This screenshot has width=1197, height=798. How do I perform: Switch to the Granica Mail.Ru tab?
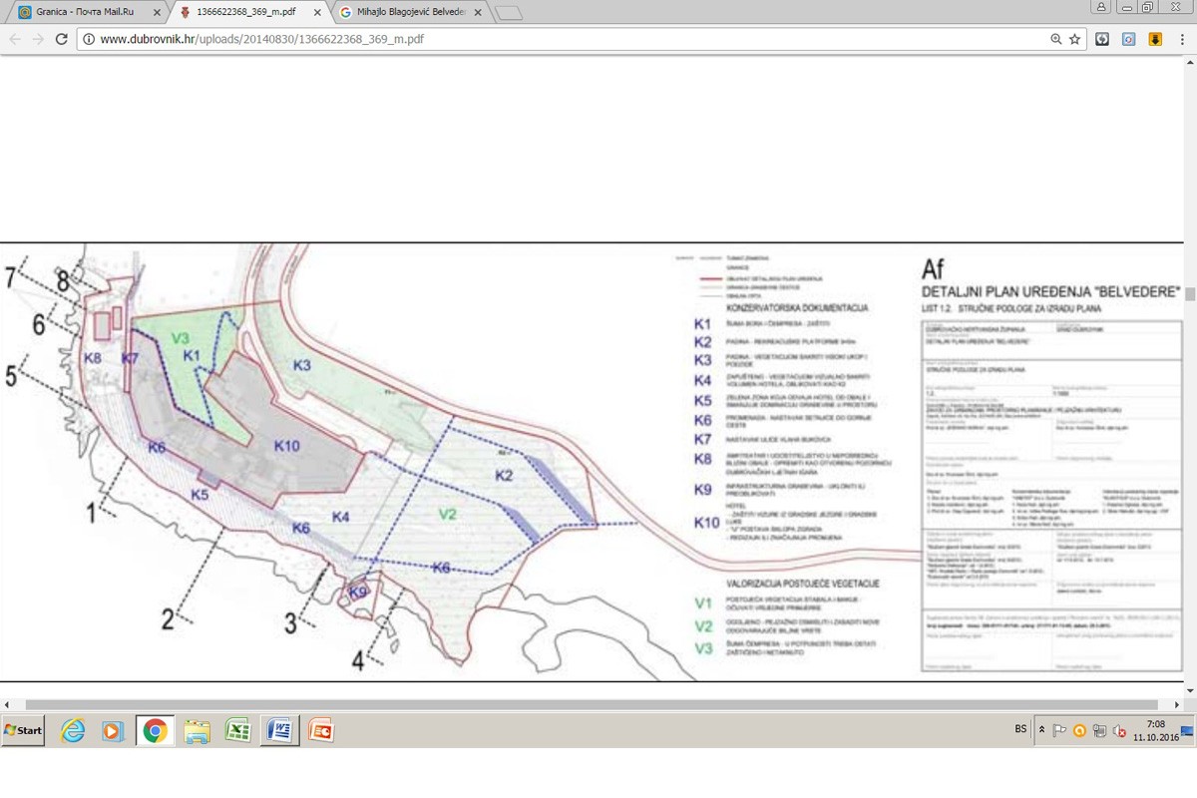point(84,13)
